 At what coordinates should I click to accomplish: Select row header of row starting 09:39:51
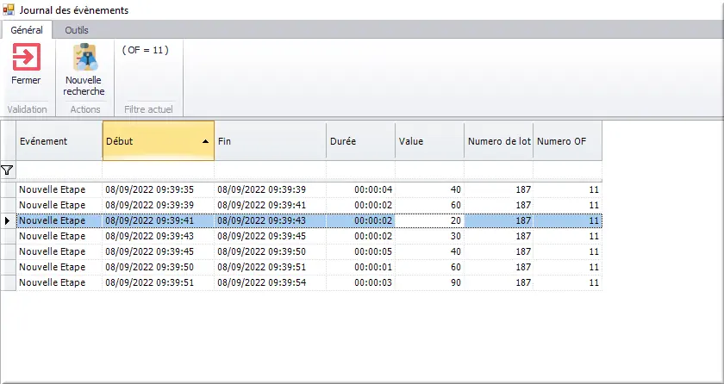tap(9, 282)
